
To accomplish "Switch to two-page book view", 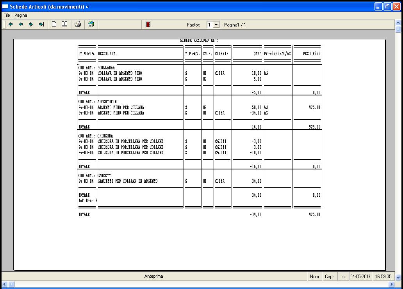I will click(64, 24).
